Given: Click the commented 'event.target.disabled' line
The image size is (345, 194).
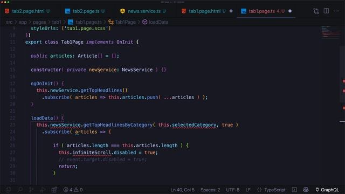Looking at the screenshot, I should (x=102, y=160).
